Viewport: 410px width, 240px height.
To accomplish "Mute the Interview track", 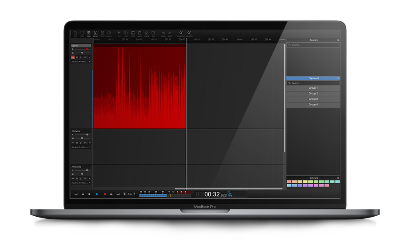I will click(77, 143).
